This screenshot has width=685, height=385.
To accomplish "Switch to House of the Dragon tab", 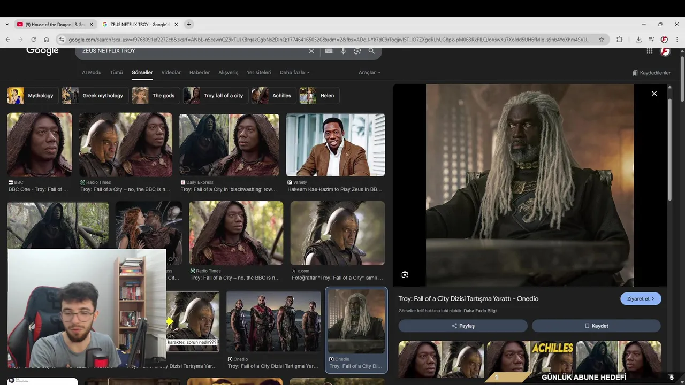I will (x=55, y=24).
